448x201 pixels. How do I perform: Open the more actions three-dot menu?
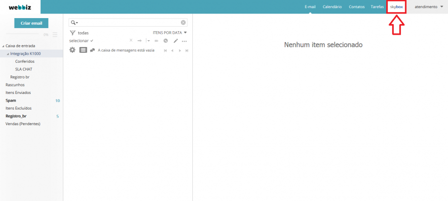(184, 41)
